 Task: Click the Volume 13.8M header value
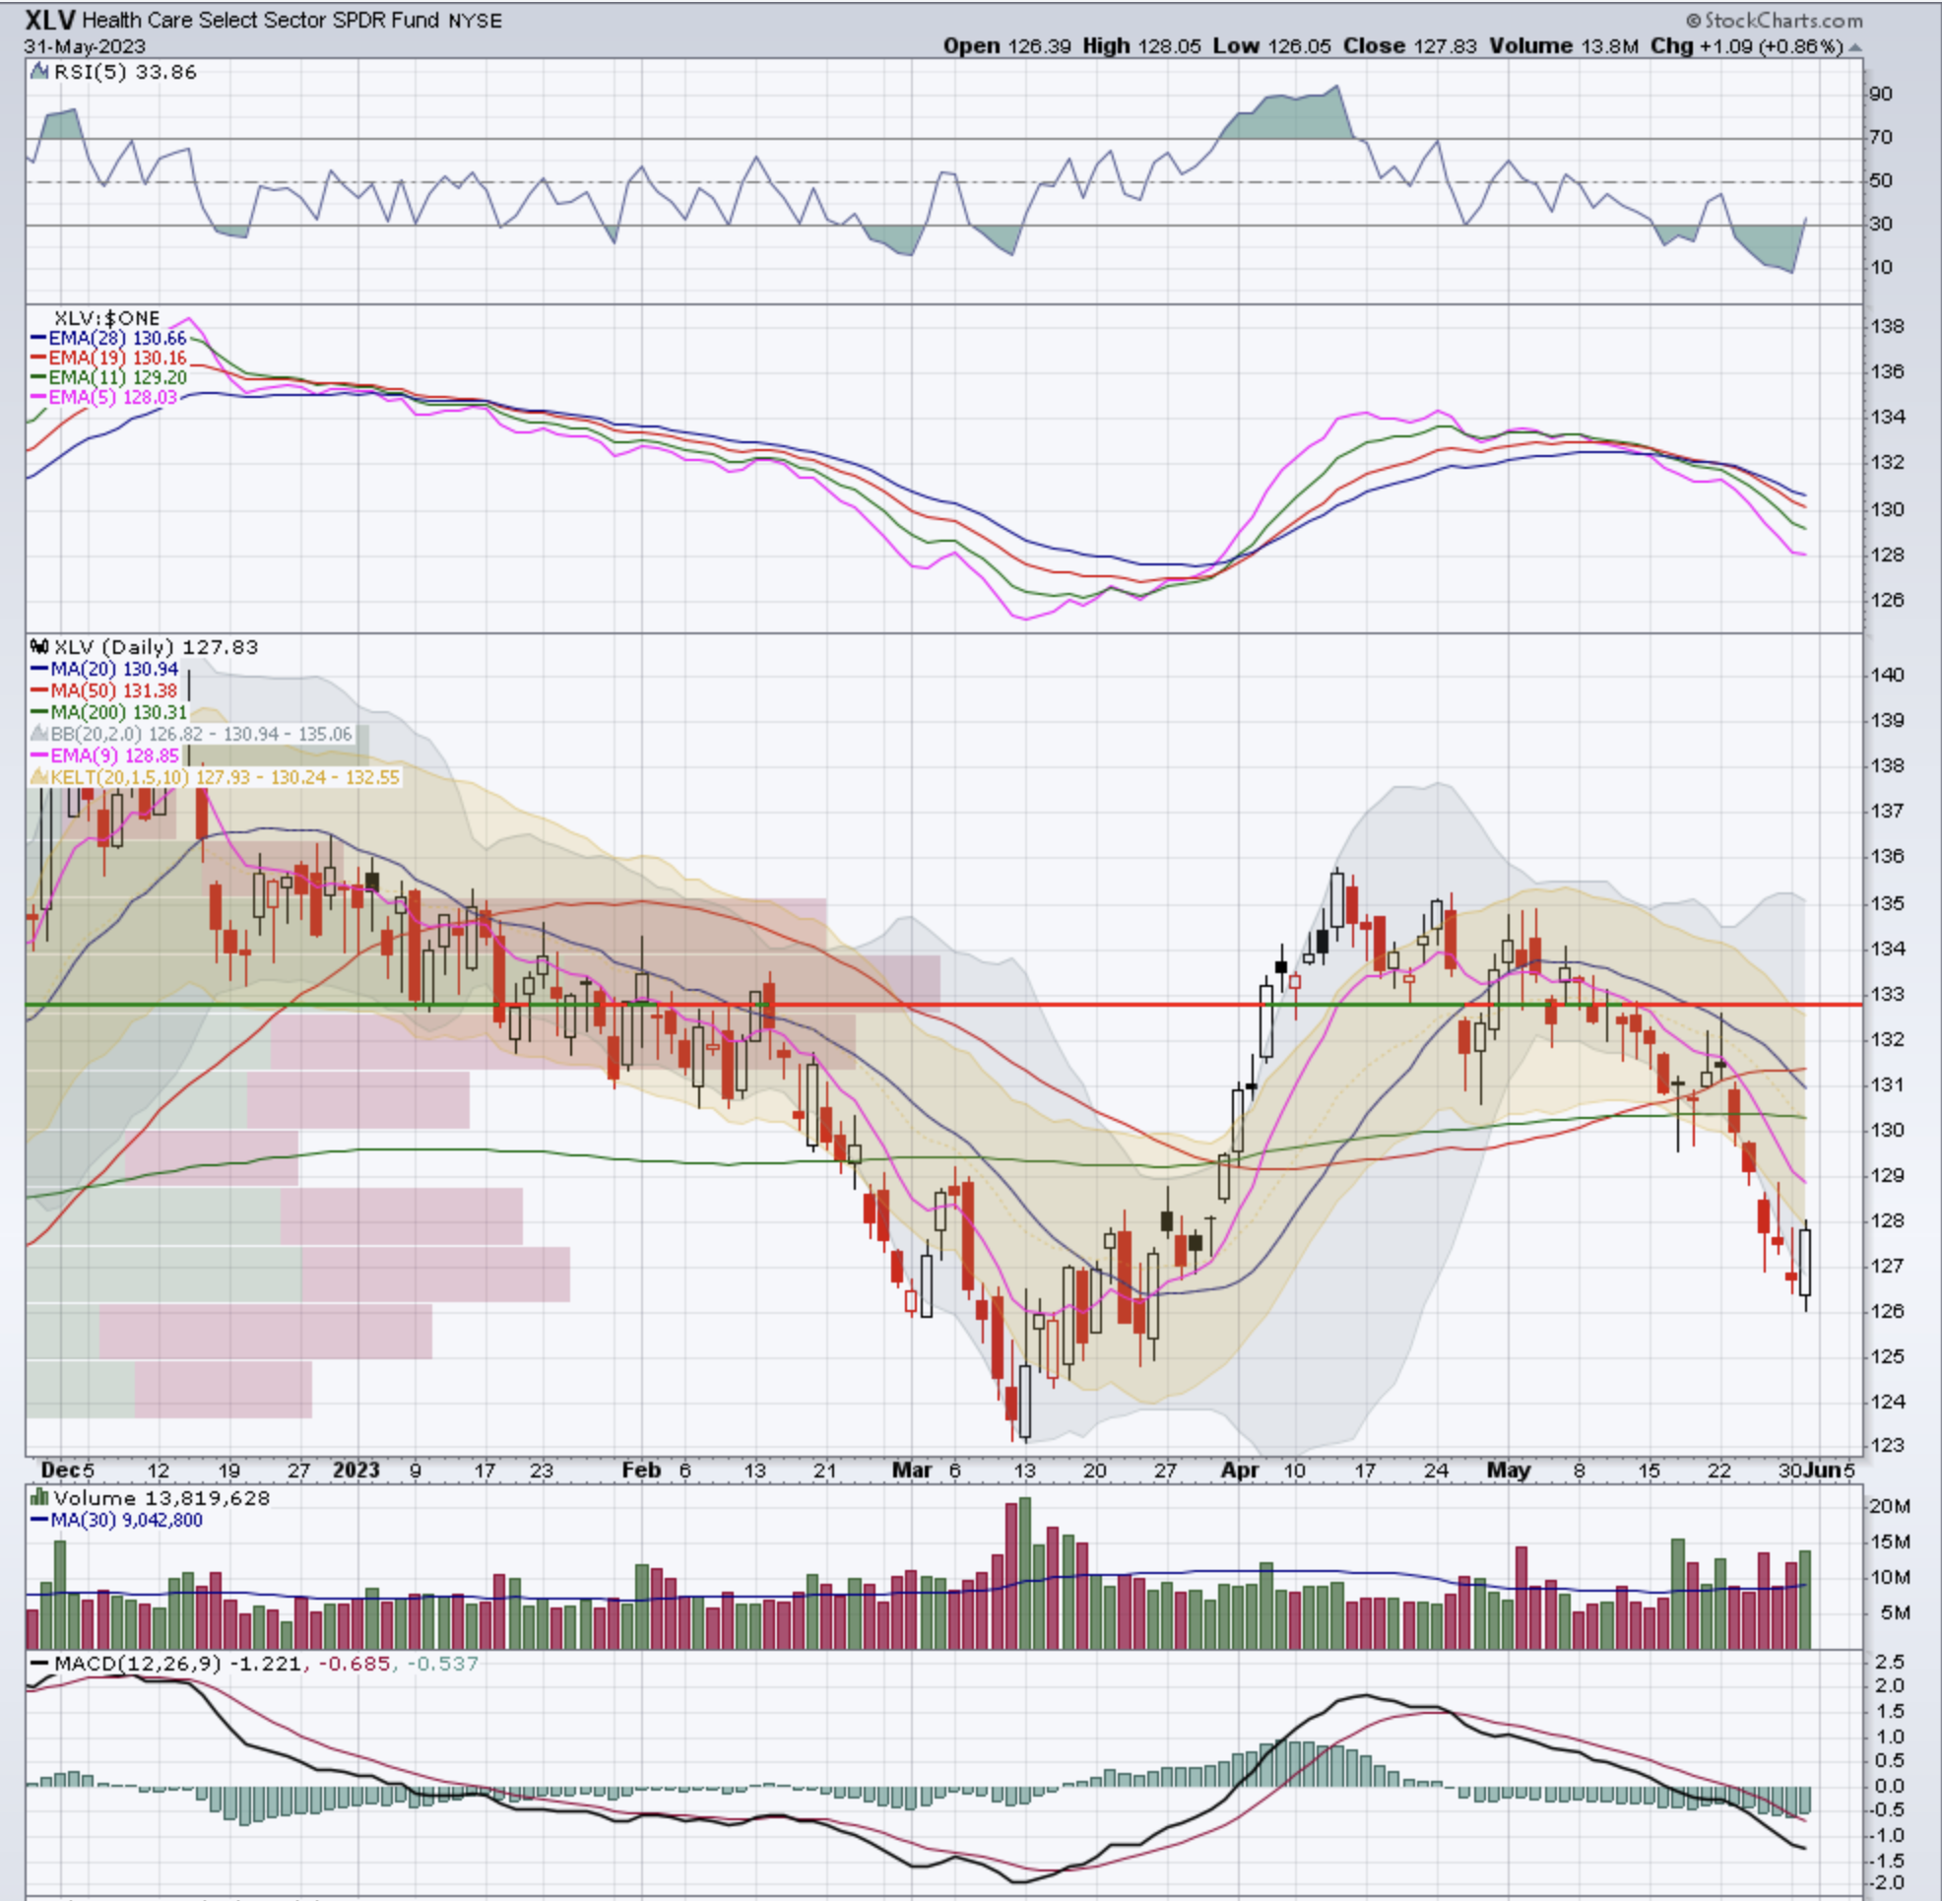[1564, 46]
